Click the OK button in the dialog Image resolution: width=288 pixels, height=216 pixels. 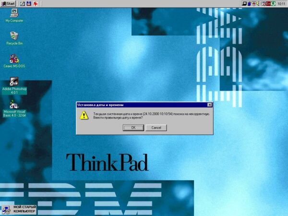(x=133, y=128)
